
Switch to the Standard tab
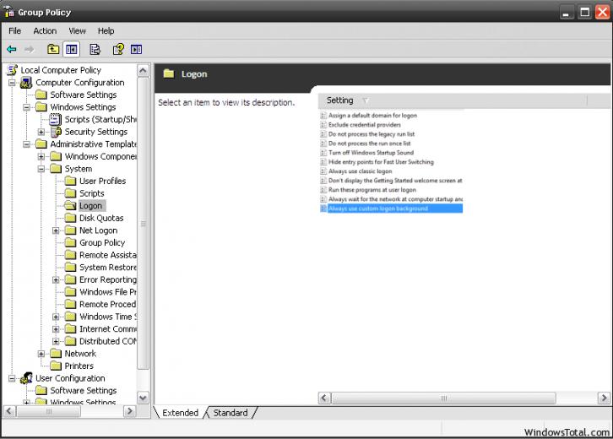231,413
